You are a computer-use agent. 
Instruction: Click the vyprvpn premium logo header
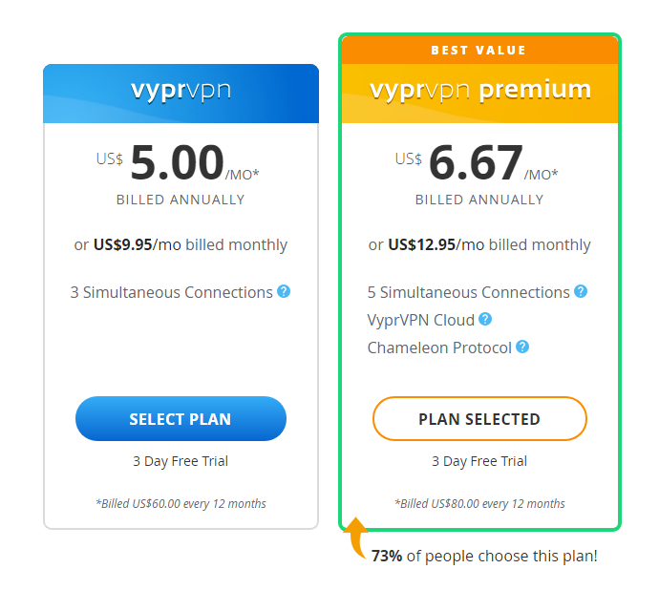click(x=480, y=91)
